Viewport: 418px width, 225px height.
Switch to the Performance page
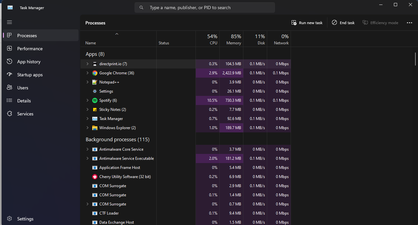click(x=41, y=49)
